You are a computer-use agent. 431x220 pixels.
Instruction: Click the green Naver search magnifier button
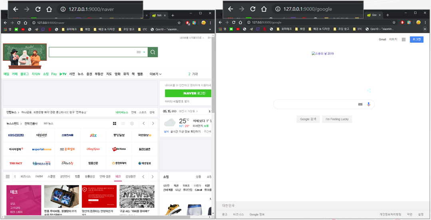point(153,52)
